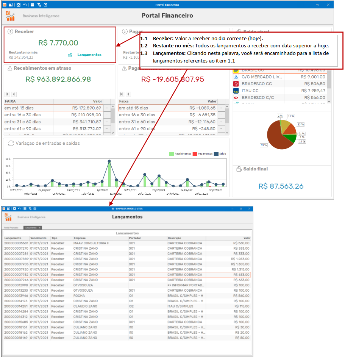
Task: Click the wallet icon beside Saldo final
Action: 239,169
